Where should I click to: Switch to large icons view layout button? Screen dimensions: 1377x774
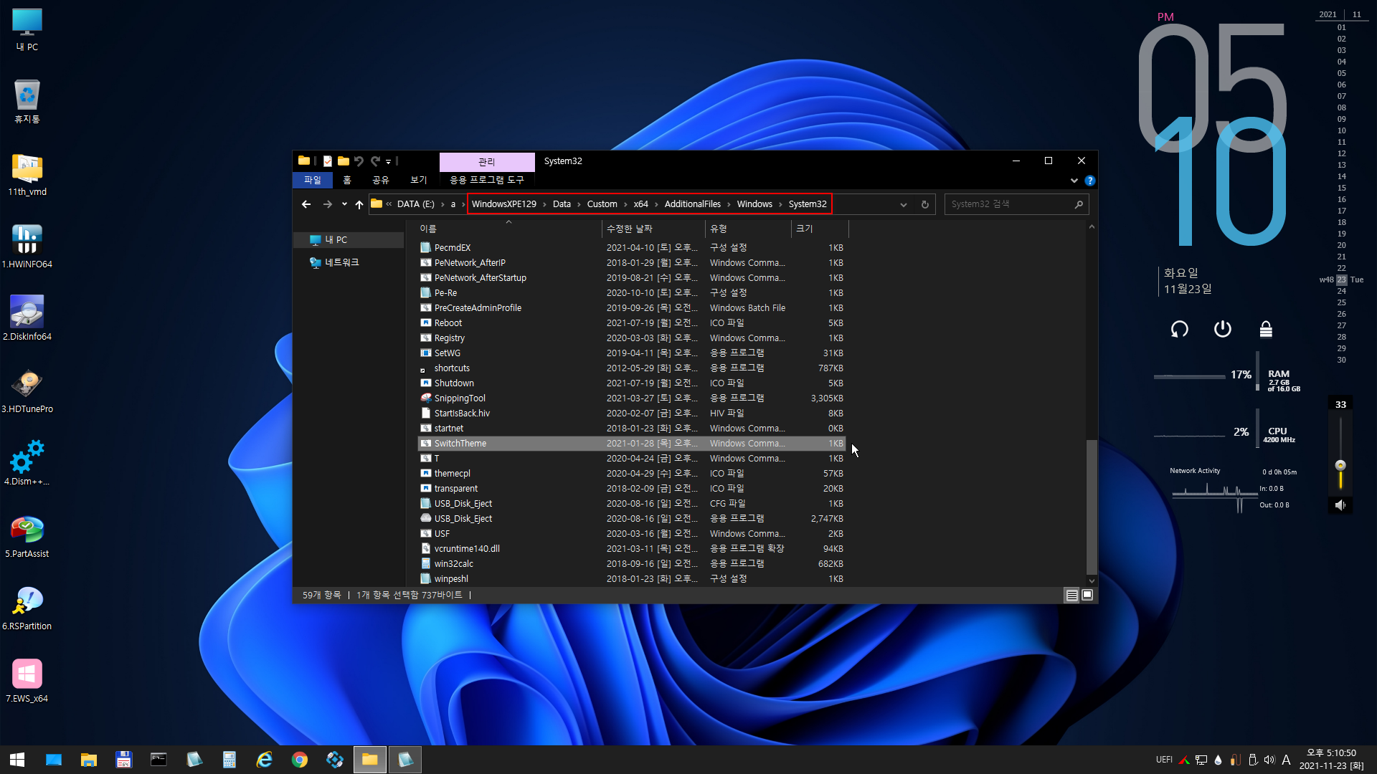click(1087, 595)
